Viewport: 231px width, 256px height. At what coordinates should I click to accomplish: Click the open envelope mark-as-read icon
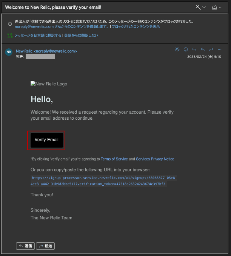(214, 7)
